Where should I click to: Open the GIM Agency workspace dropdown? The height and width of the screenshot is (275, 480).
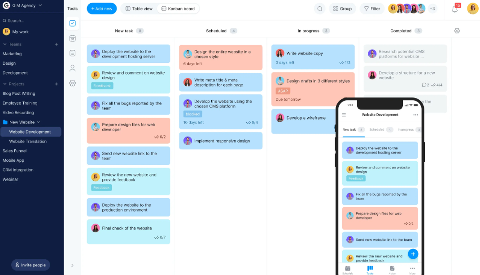point(40,5)
